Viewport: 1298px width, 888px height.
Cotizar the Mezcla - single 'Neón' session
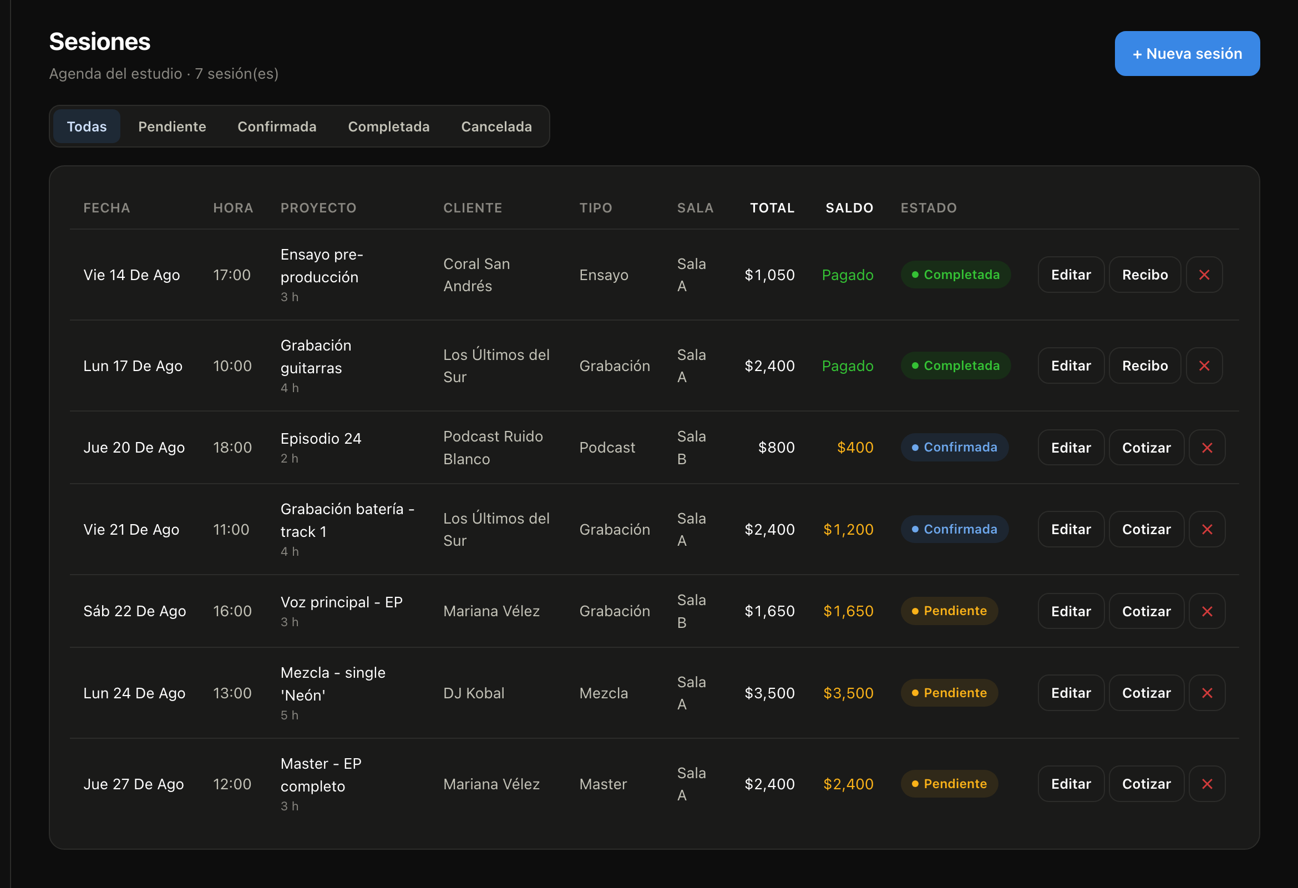[1146, 693]
